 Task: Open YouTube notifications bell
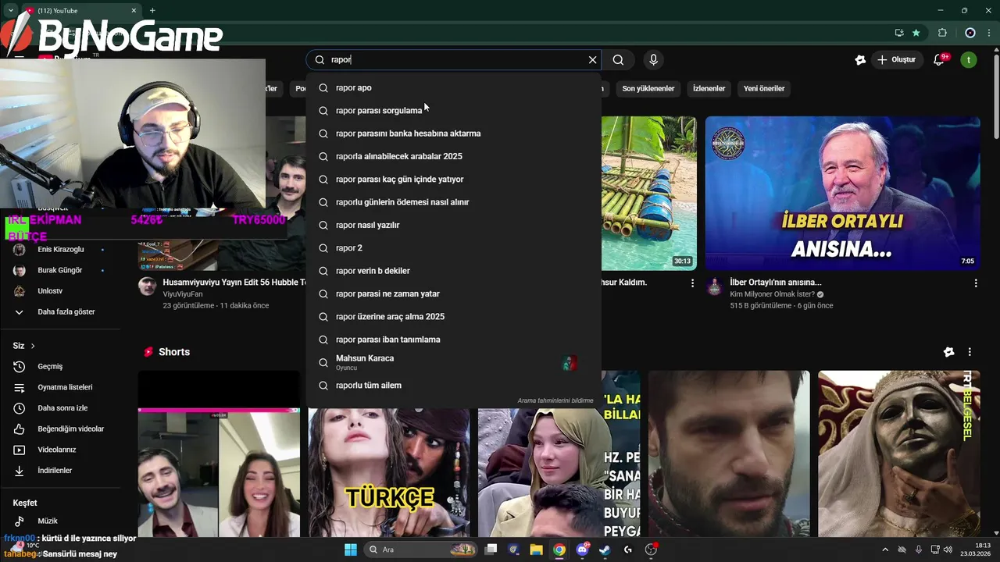[x=940, y=60]
